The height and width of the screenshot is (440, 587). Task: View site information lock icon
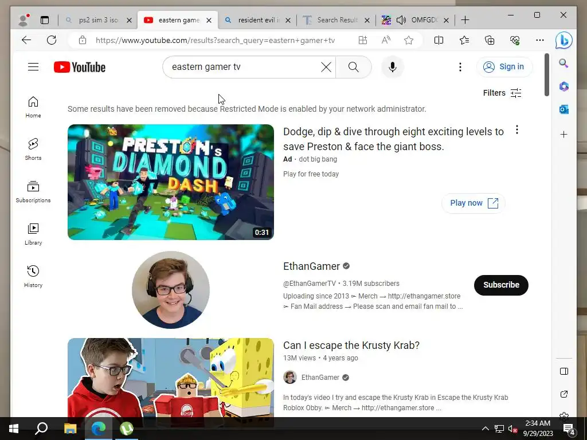point(83,41)
